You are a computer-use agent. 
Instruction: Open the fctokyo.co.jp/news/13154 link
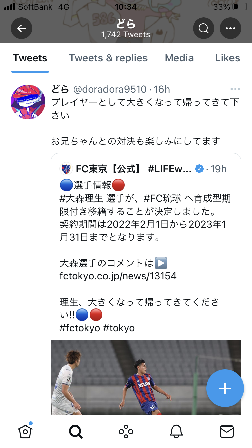[118, 276]
